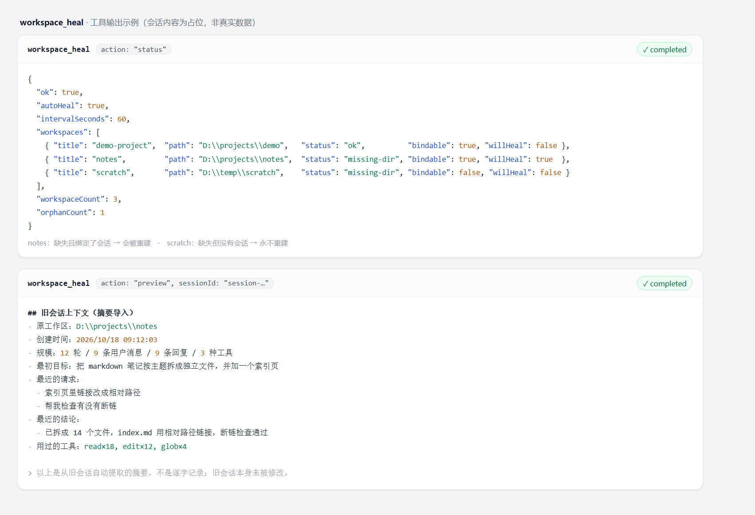The image size is (755, 515).
Task: Click the footnote notes: 缺失且绑定了会话
Action: click(x=89, y=243)
